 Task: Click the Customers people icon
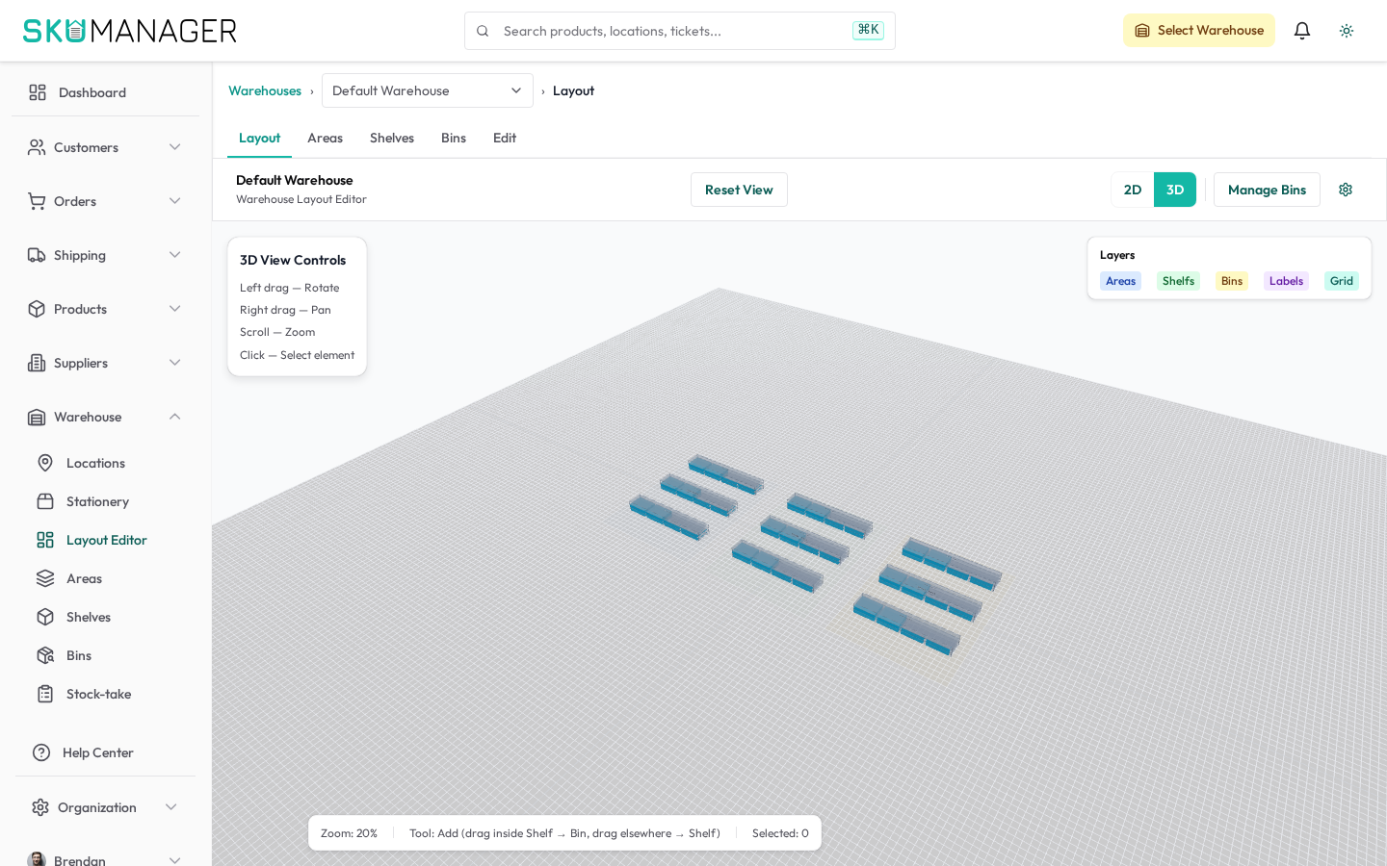[x=37, y=147]
